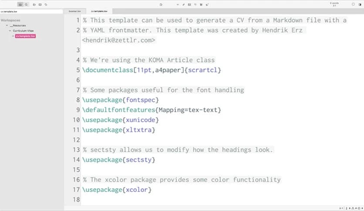Click \documentclass command on line 5
364x211 pixels.
click(108, 70)
